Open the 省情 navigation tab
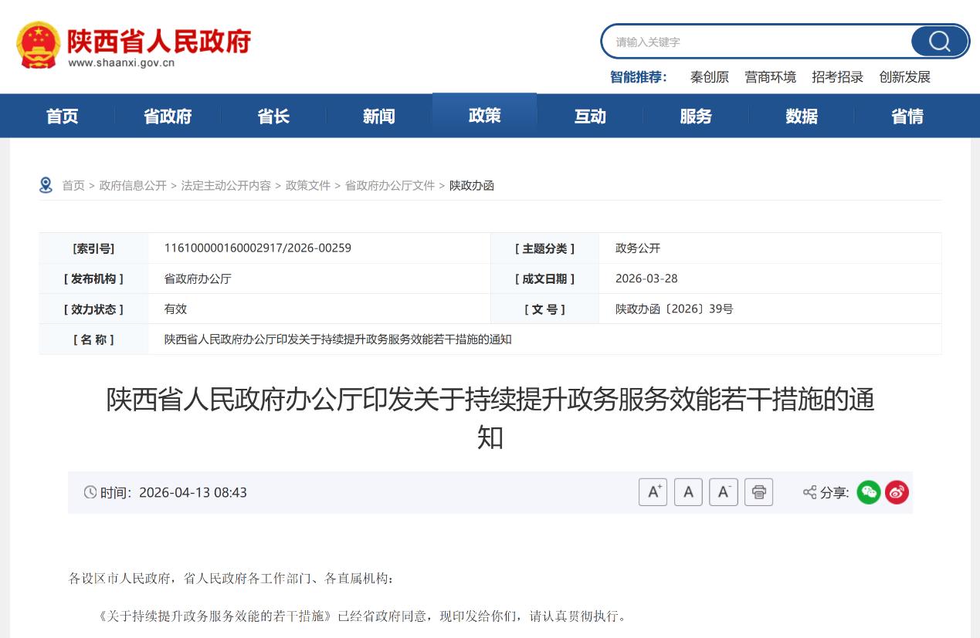This screenshot has height=638, width=980. click(x=907, y=116)
